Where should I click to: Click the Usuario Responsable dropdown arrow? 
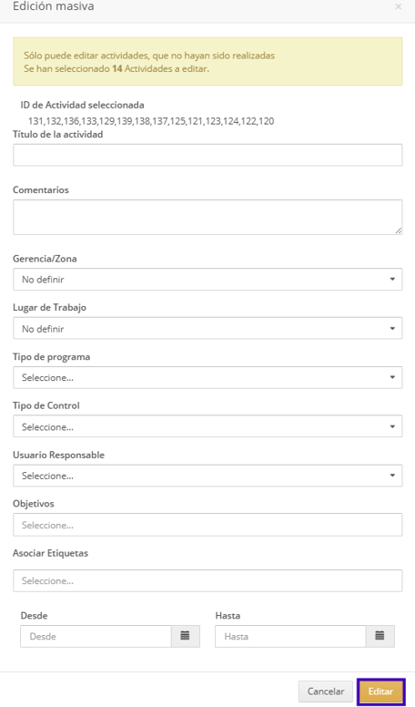point(392,476)
